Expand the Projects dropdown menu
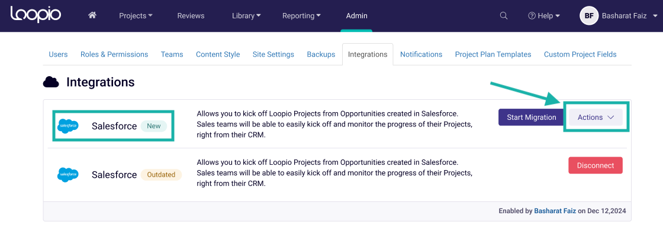The height and width of the screenshot is (225, 663). coord(136,15)
